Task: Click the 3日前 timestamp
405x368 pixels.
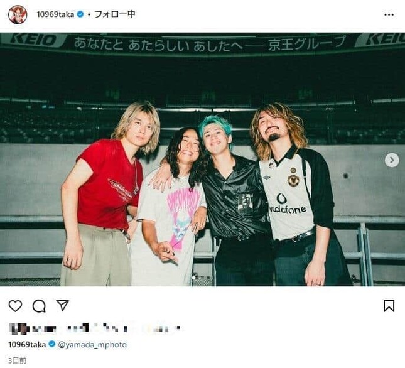Action: coord(18,360)
